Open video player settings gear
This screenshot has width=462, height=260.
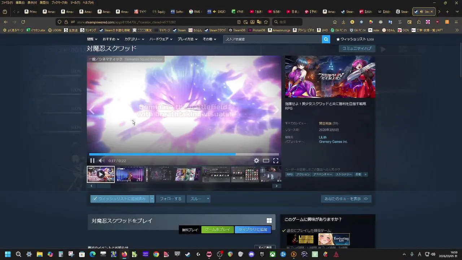click(256, 161)
